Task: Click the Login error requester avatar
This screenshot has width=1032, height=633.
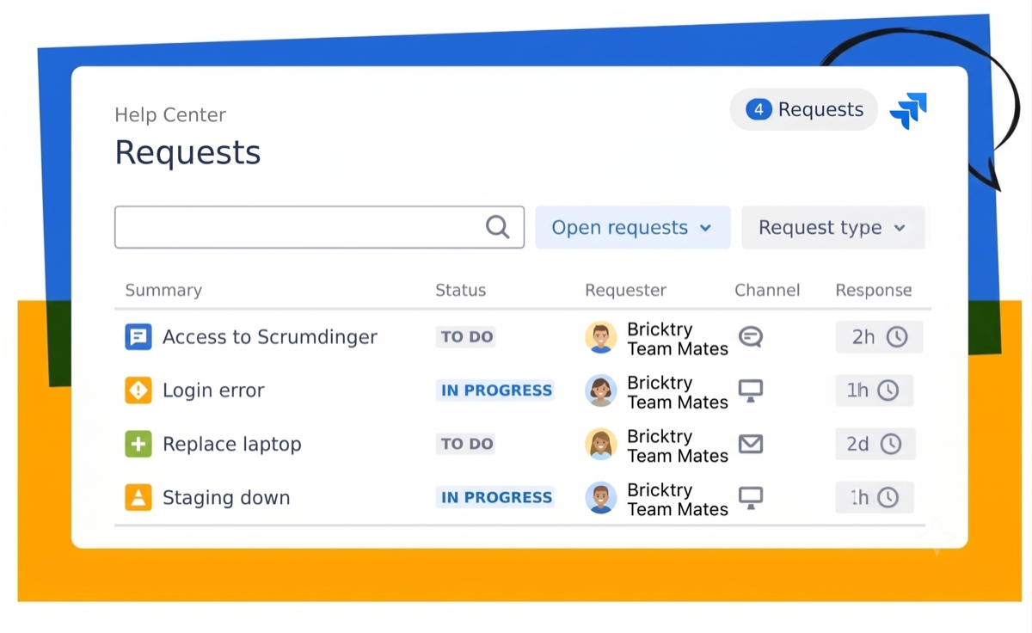Action: (x=601, y=391)
